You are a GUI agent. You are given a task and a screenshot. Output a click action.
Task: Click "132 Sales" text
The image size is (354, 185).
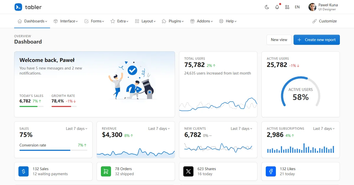point(41,169)
